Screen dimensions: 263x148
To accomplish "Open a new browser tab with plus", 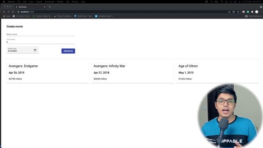I will [x=50, y=7].
